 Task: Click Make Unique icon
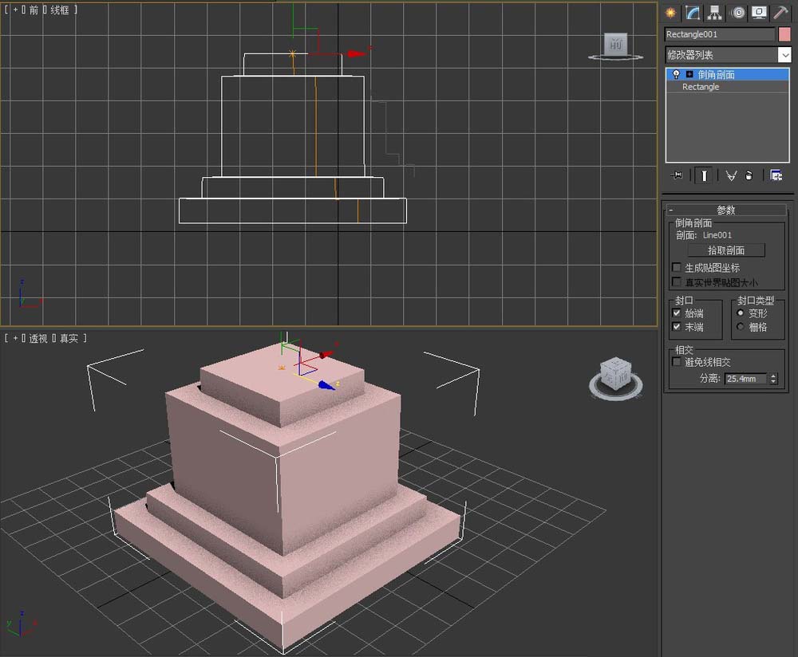click(731, 175)
